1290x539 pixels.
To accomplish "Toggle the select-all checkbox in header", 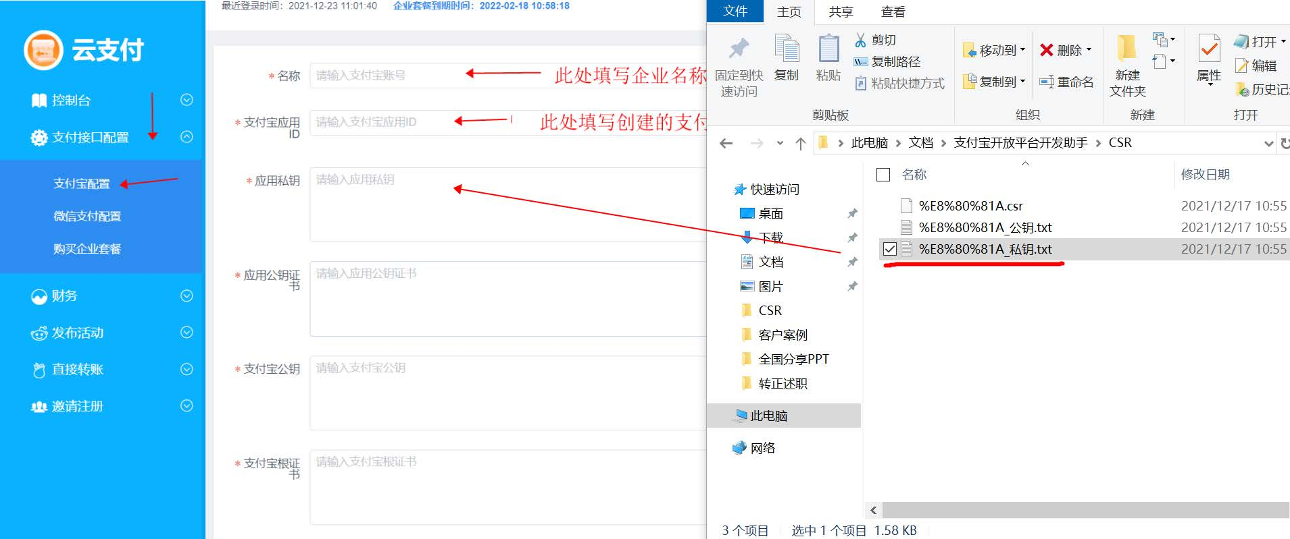I will (883, 175).
